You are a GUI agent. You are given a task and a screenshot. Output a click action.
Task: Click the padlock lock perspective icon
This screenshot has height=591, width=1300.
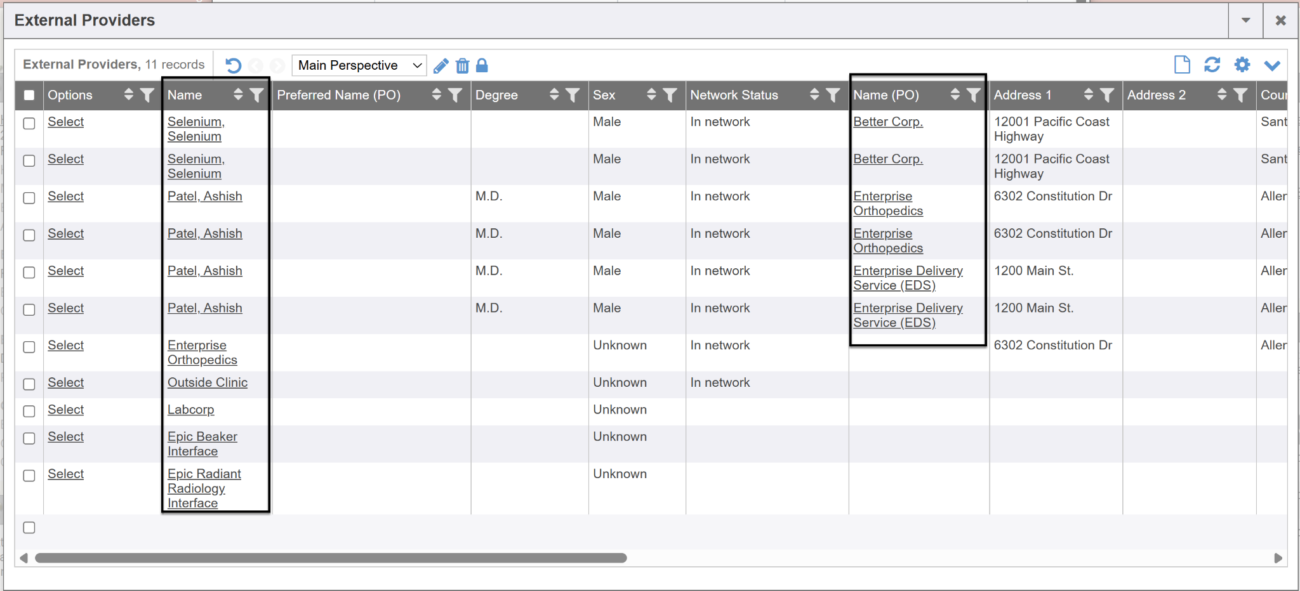[482, 65]
